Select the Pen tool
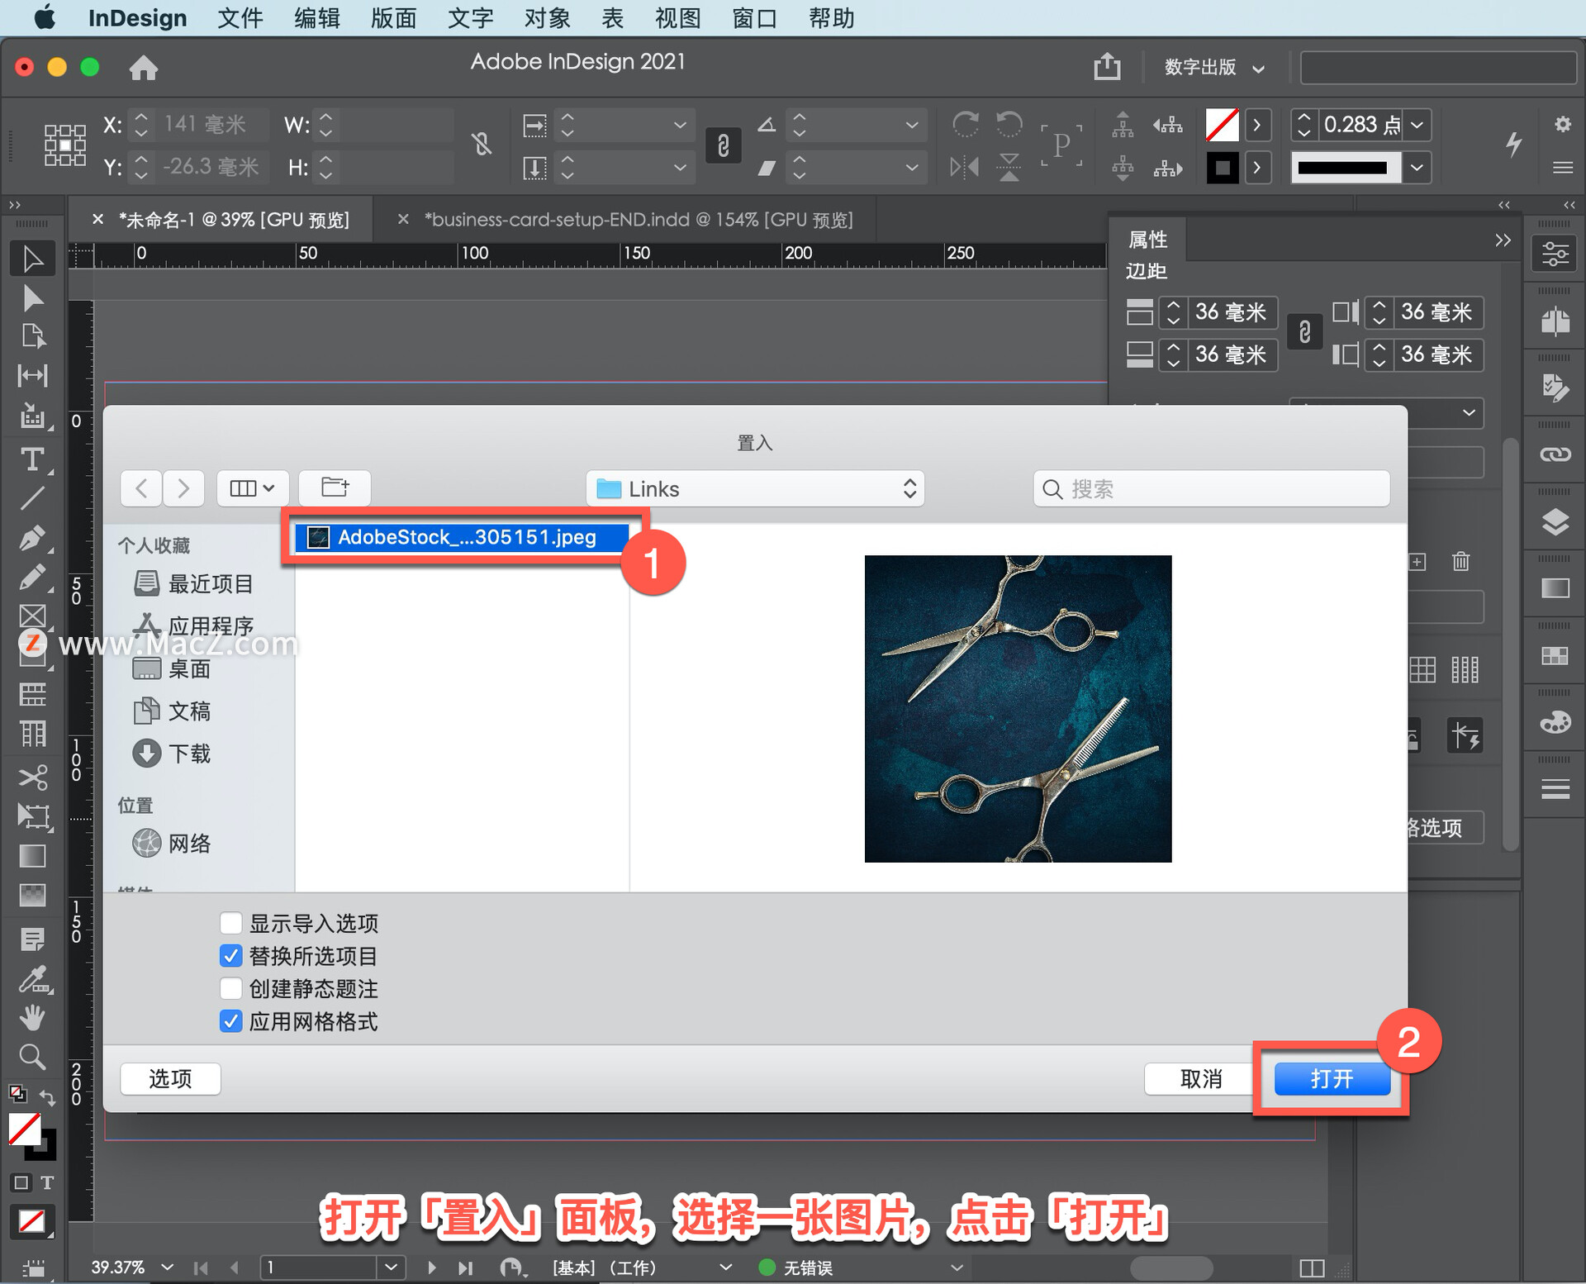This screenshot has width=1586, height=1284. click(33, 538)
